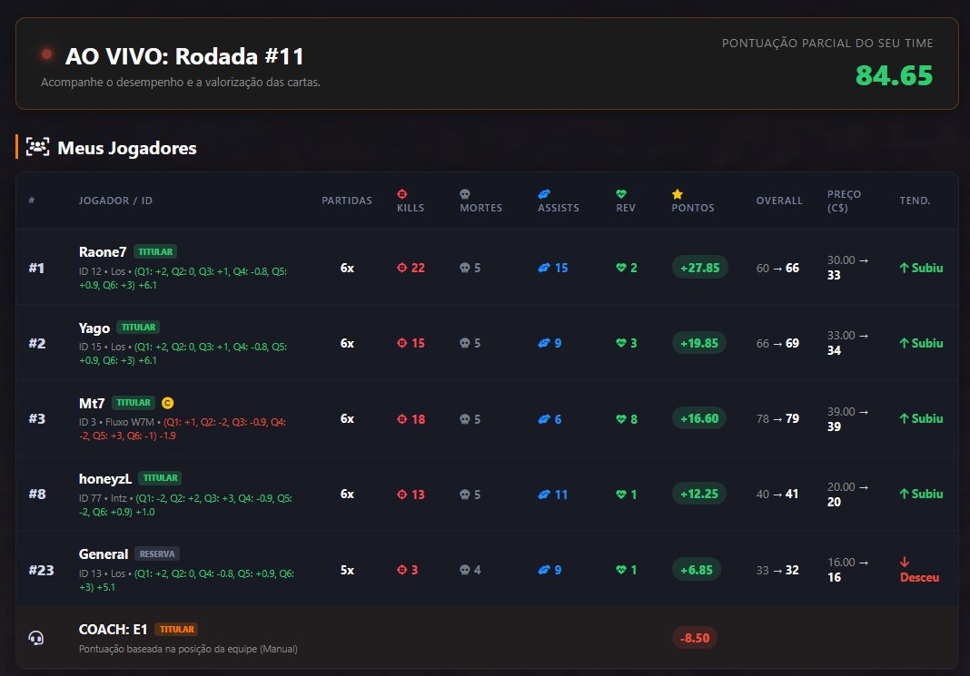Click the captain C badge beside Mt7
The width and height of the screenshot is (970, 676).
[167, 403]
